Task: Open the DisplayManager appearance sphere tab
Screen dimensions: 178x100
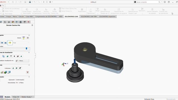Action: [x=13, y=22]
